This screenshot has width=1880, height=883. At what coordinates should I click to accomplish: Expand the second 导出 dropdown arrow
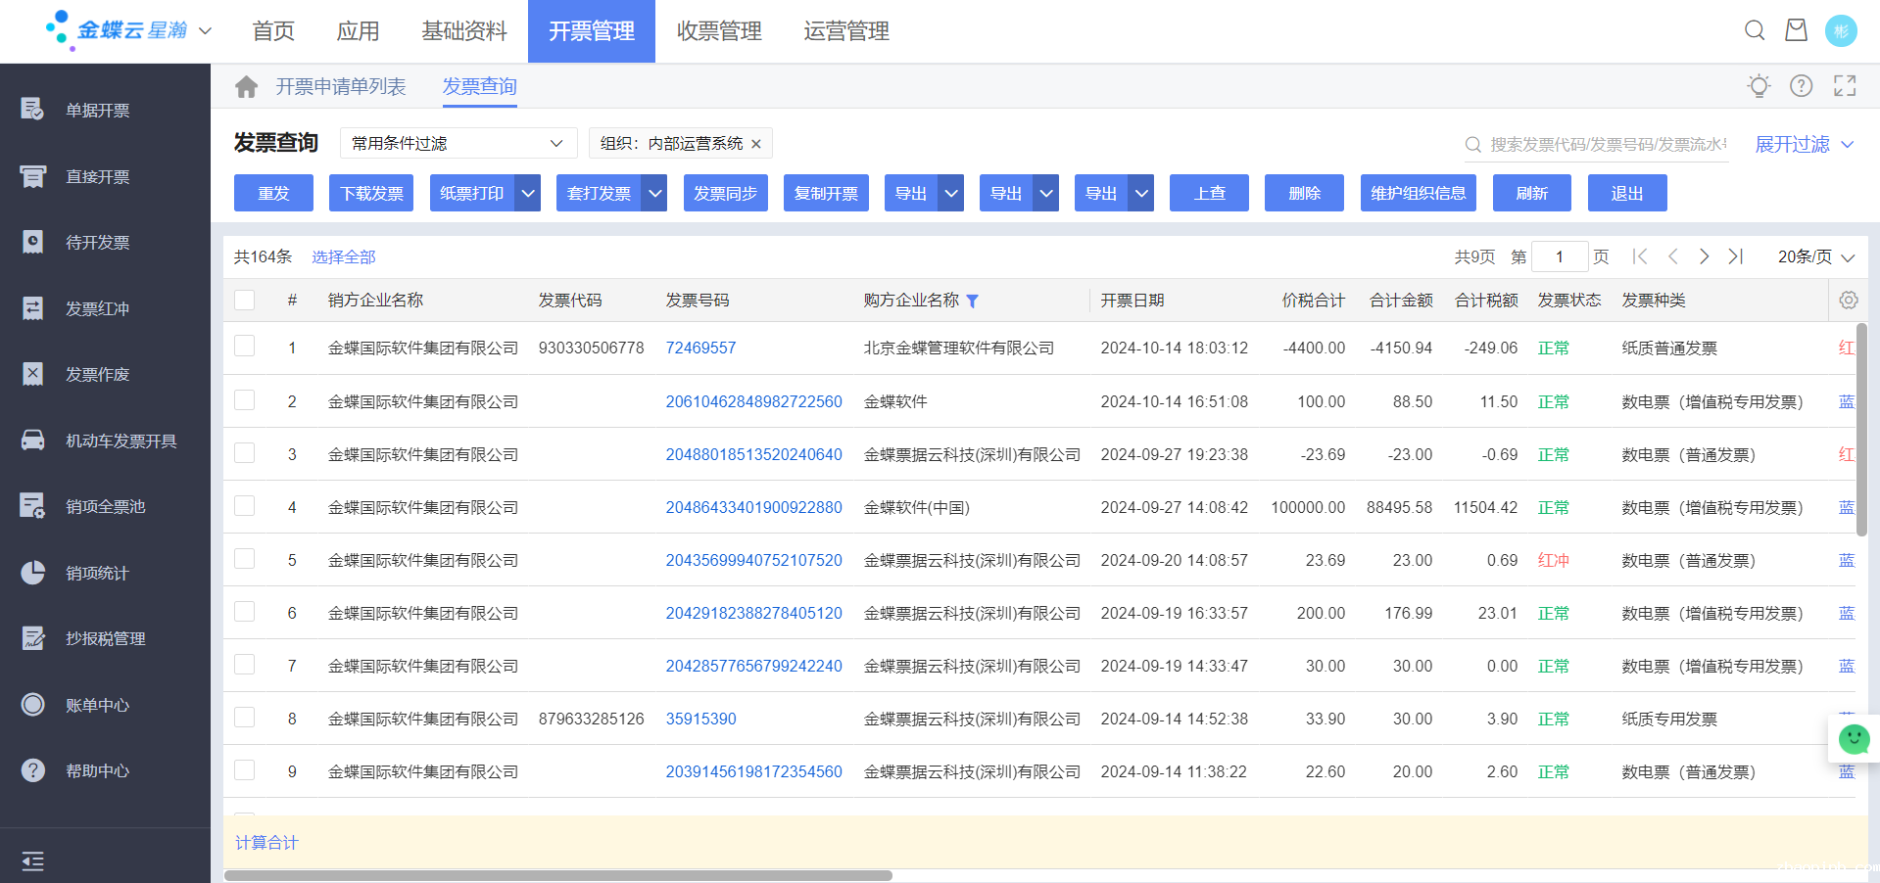coord(1046,193)
